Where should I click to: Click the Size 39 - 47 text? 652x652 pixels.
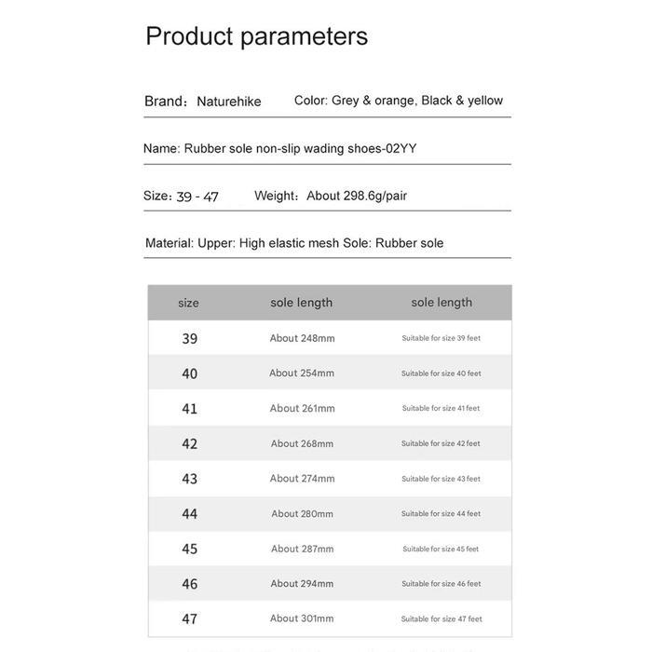point(181,196)
